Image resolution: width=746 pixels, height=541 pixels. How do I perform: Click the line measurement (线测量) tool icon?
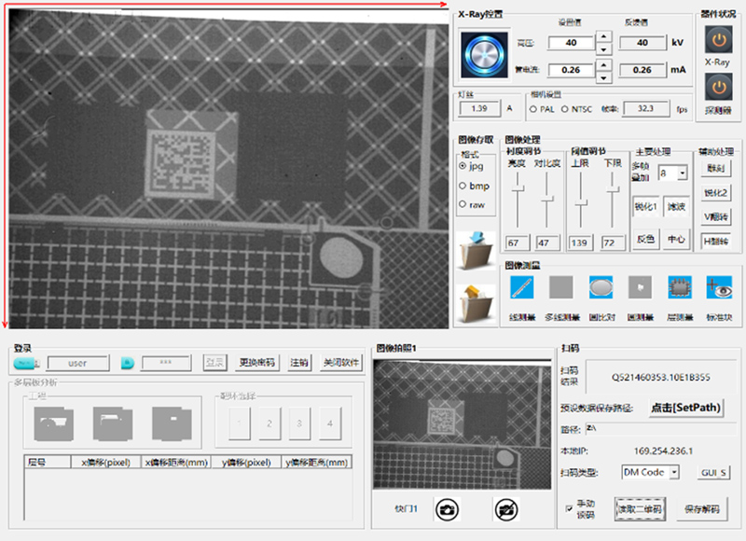521,287
